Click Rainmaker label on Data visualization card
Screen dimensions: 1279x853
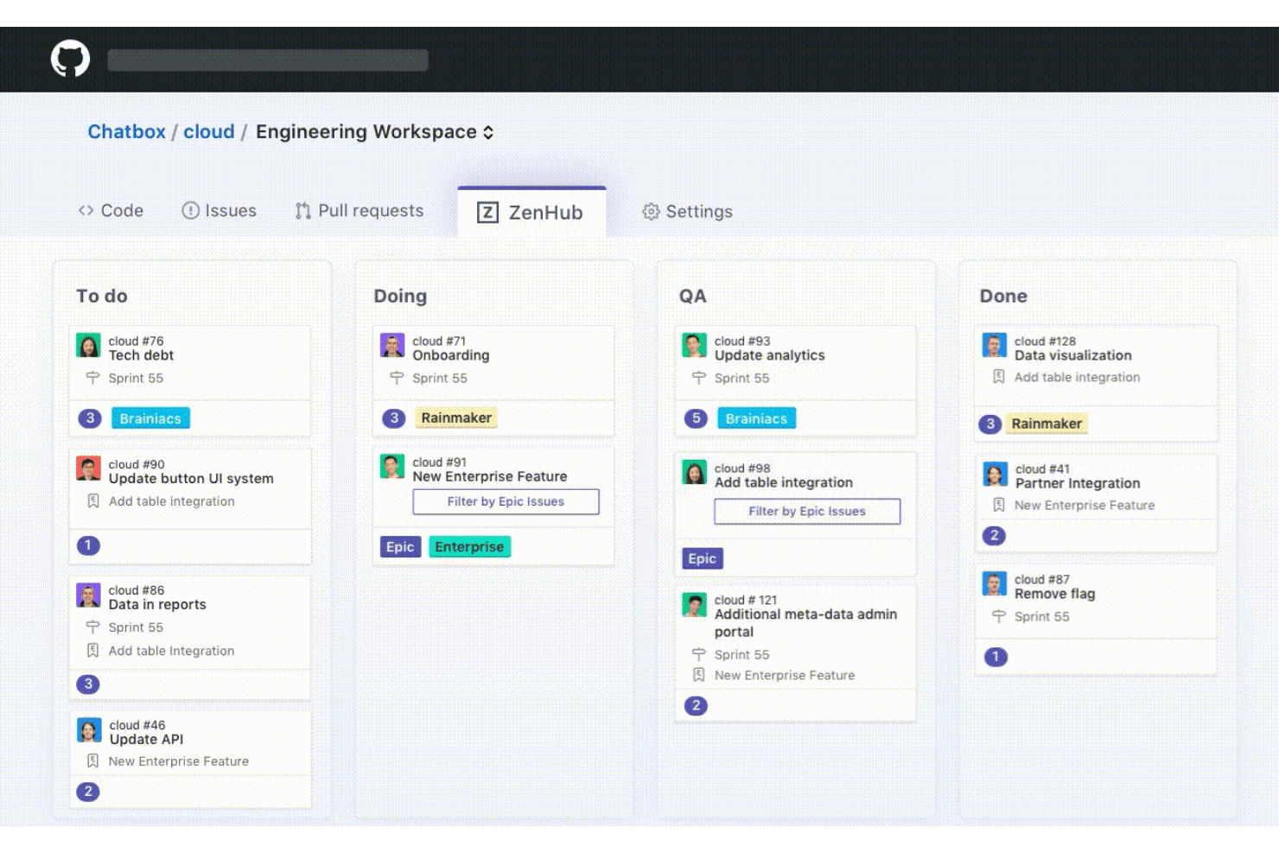click(x=1047, y=424)
